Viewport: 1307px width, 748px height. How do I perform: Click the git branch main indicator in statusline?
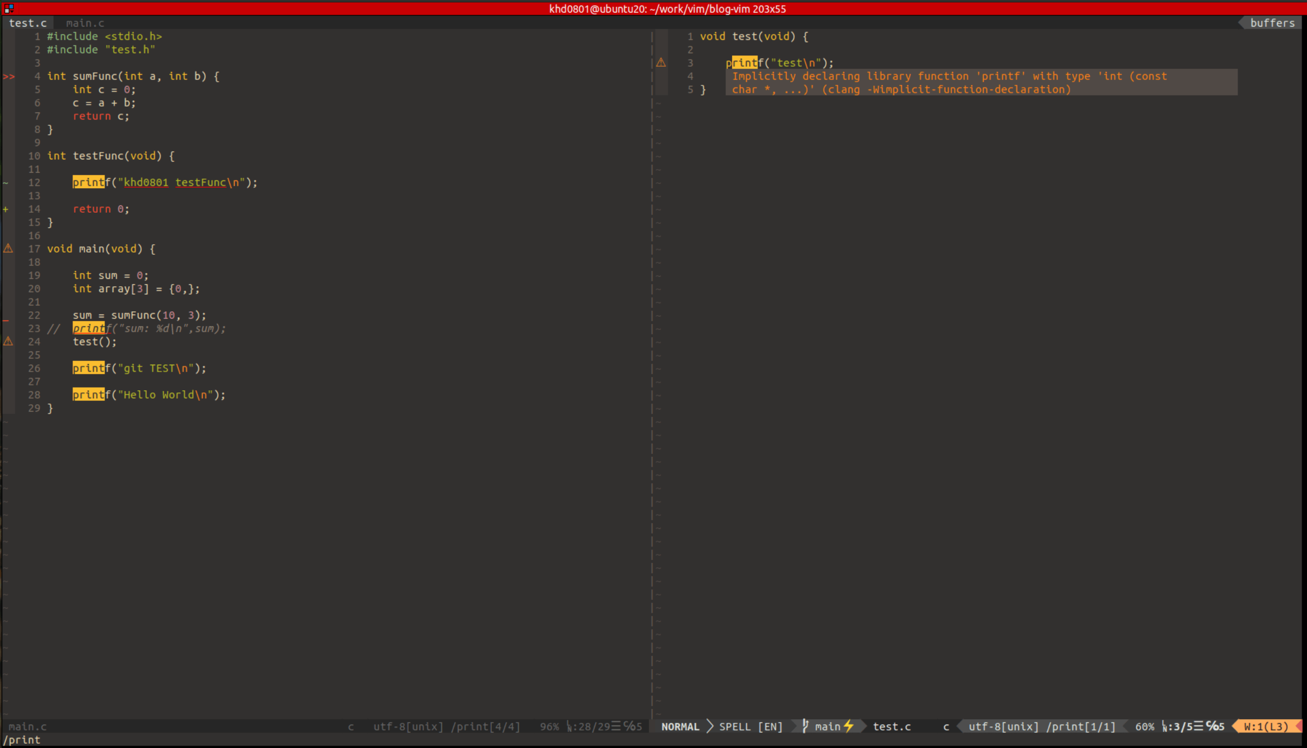827,726
